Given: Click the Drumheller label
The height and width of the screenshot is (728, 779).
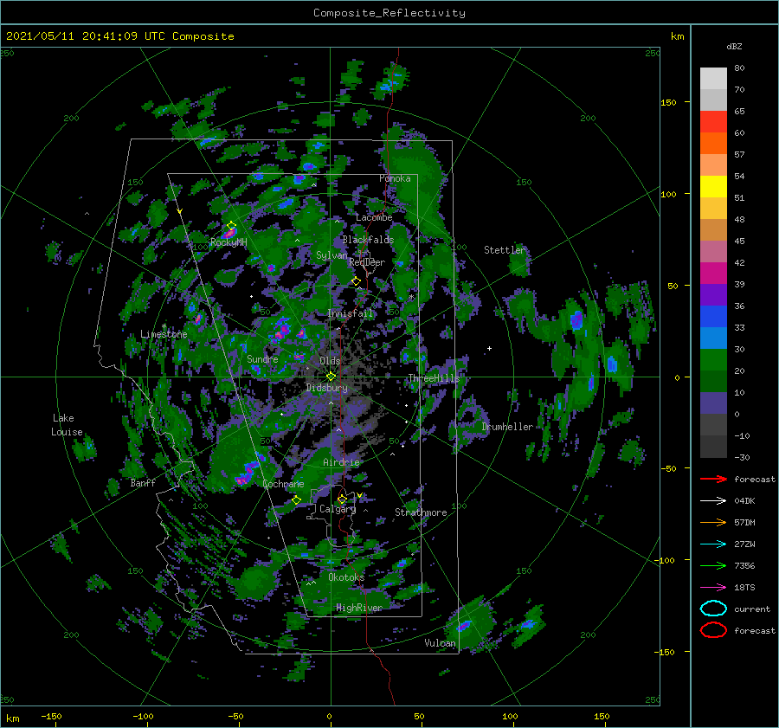Looking at the screenshot, I should 507,427.
